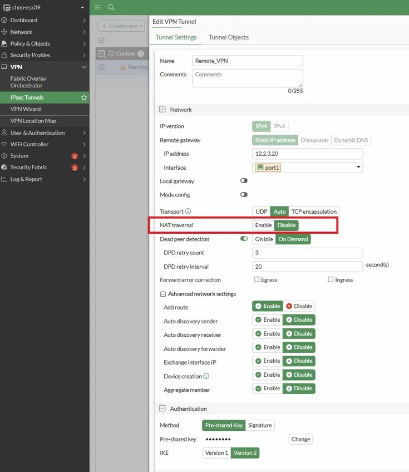This screenshot has width=409, height=472.
Task: Choose IKE Version 1
Action: click(x=216, y=453)
